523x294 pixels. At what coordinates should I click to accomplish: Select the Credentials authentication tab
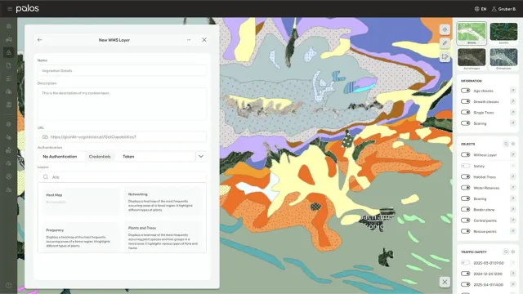click(x=100, y=157)
